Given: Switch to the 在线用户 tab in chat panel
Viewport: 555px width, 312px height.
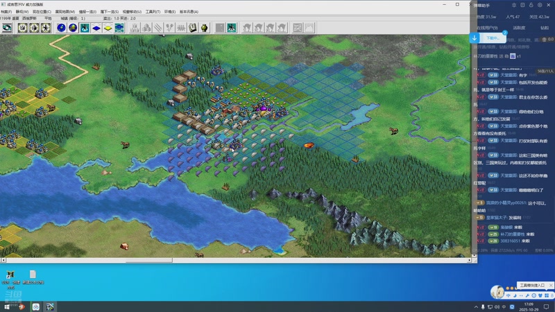Looking at the screenshot, I should [487, 28].
